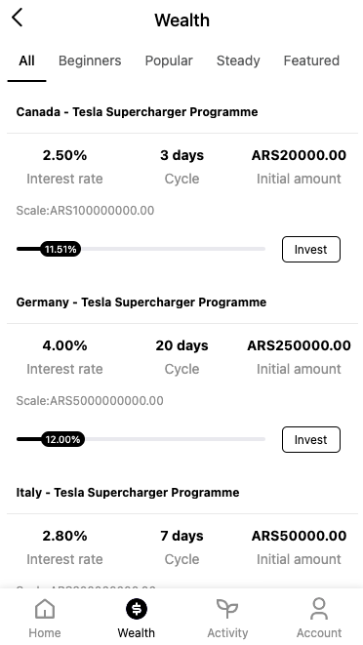Select the Wealth dollar icon

(x=137, y=609)
